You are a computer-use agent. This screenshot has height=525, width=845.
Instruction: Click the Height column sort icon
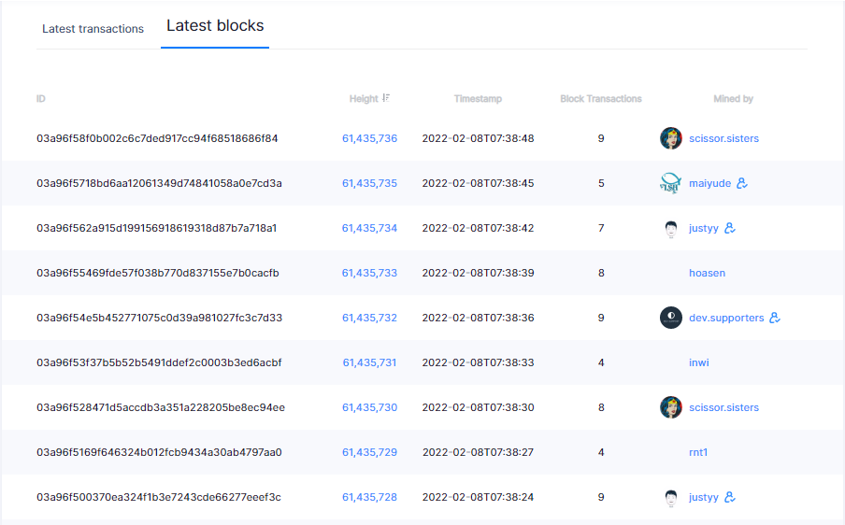click(x=386, y=98)
